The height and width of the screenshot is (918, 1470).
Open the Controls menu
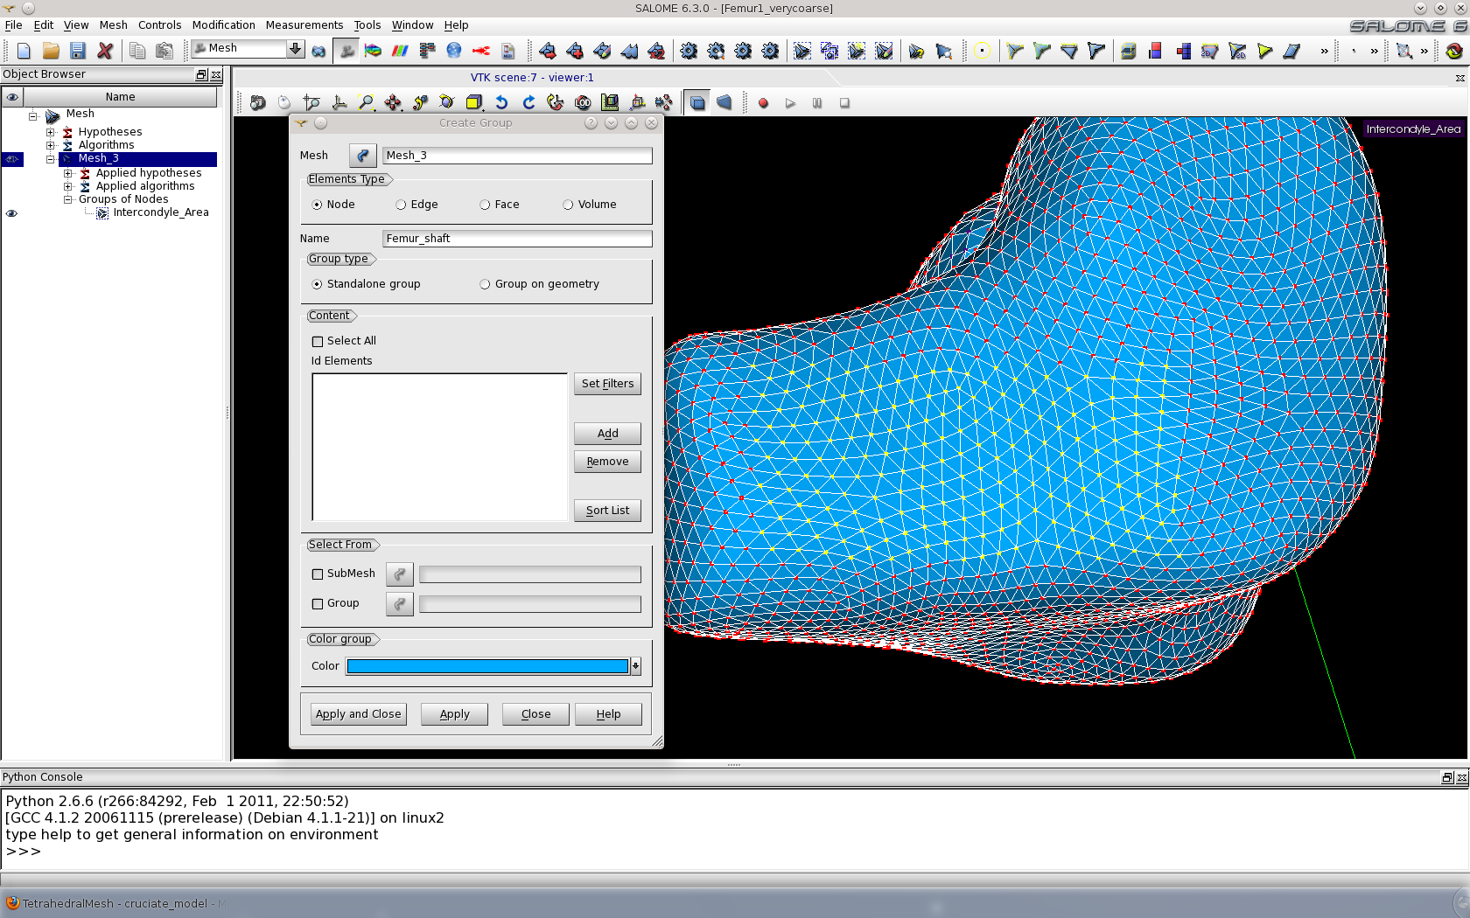159,24
